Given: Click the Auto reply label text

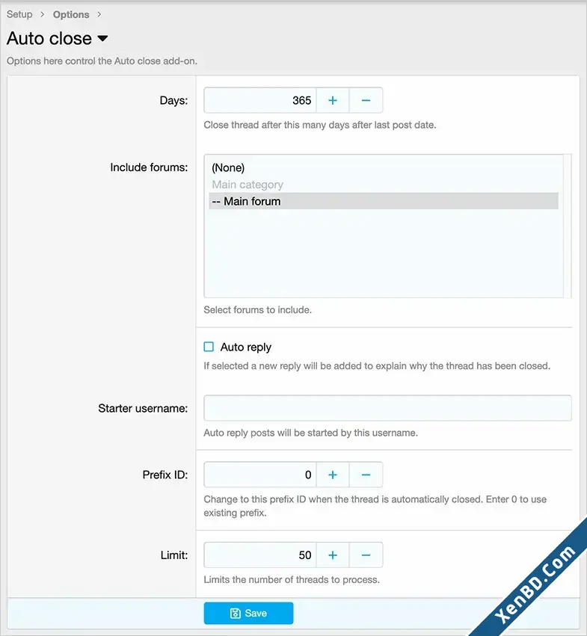Looking at the screenshot, I should pyautogui.click(x=245, y=348).
